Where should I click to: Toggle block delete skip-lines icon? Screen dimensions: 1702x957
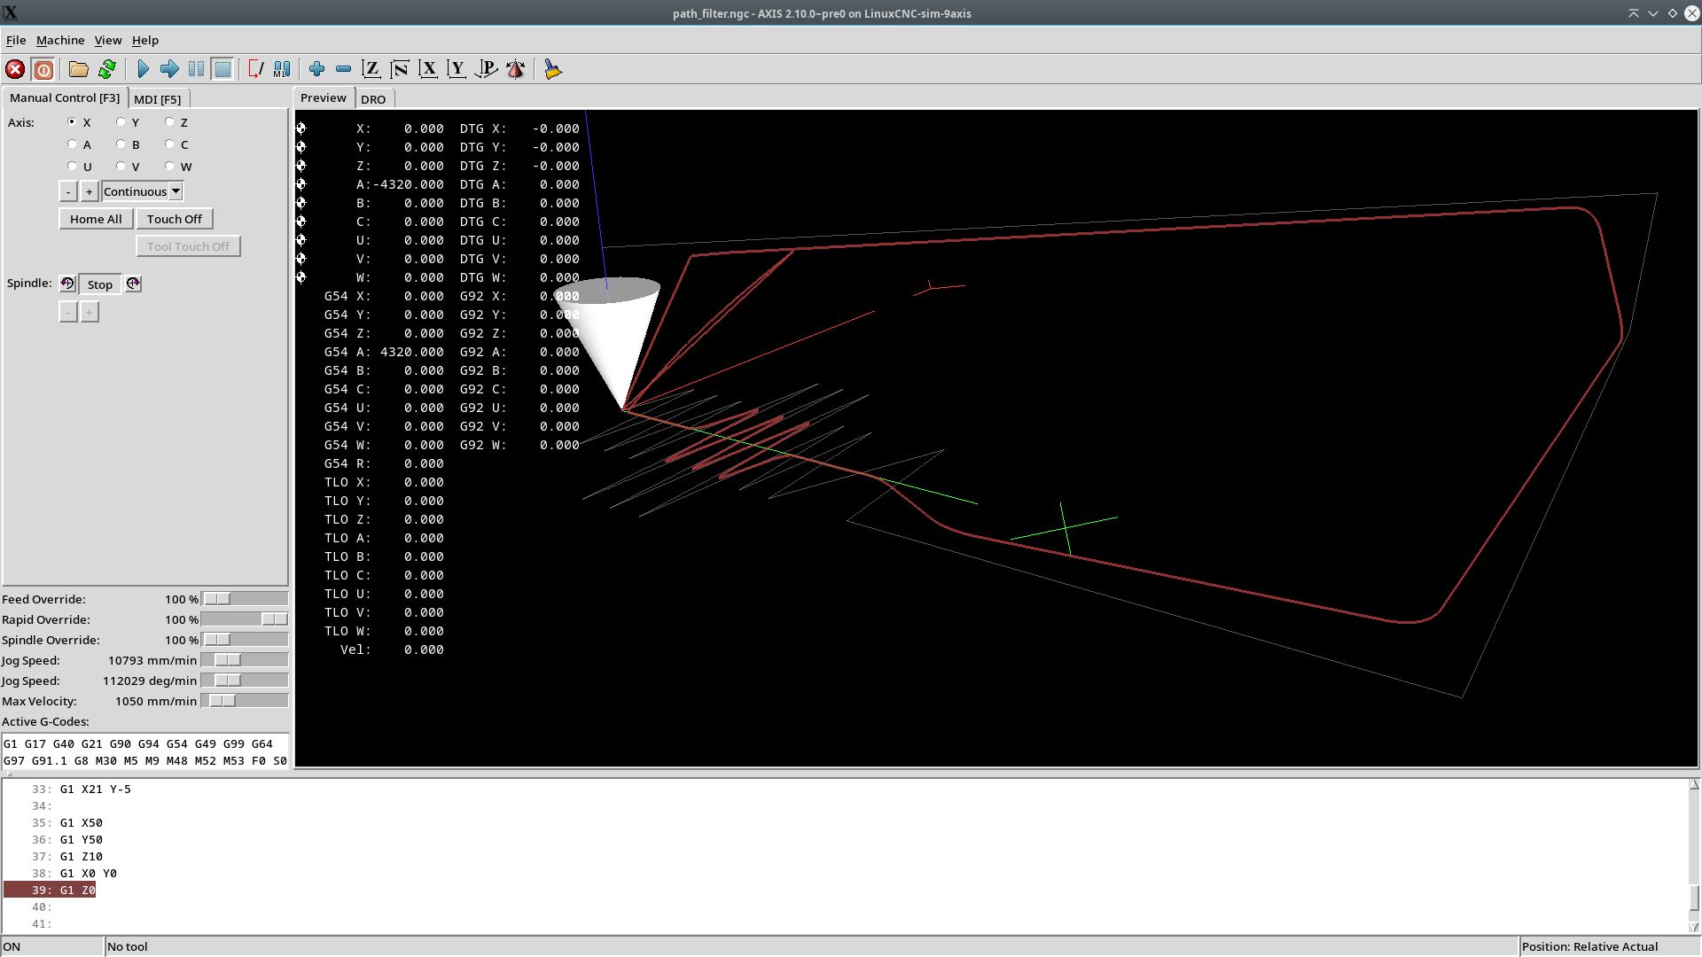(256, 69)
